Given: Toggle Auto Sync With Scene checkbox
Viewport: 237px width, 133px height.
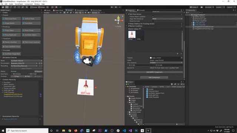Looking at the screenshot, I should click(11, 74).
